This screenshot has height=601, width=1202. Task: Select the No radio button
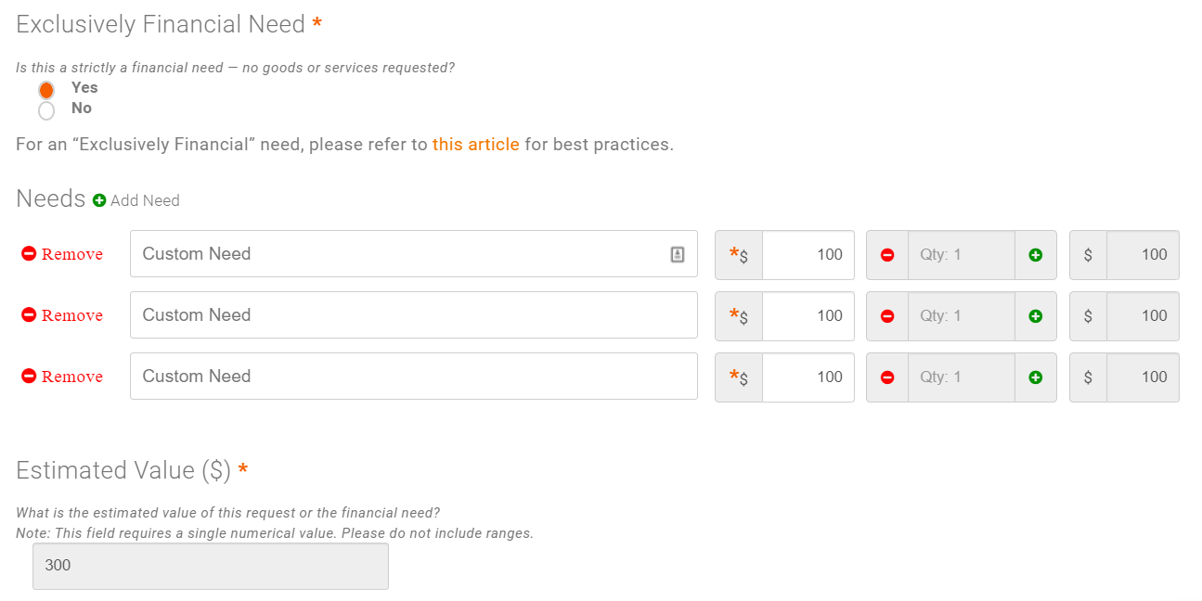pyautogui.click(x=46, y=110)
